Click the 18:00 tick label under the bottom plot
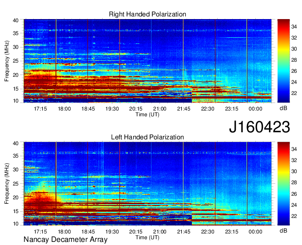This screenshot has height=245, width=302. pyautogui.click(x=64, y=232)
